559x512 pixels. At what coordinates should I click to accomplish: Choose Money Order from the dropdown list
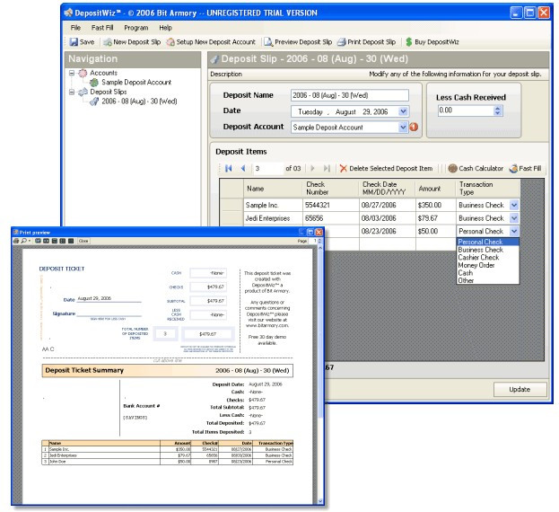[487, 265]
